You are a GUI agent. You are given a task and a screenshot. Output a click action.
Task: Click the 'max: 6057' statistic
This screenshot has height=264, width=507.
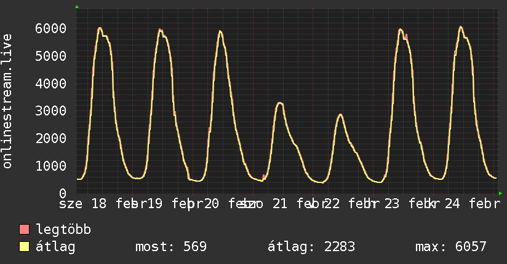coord(451,247)
